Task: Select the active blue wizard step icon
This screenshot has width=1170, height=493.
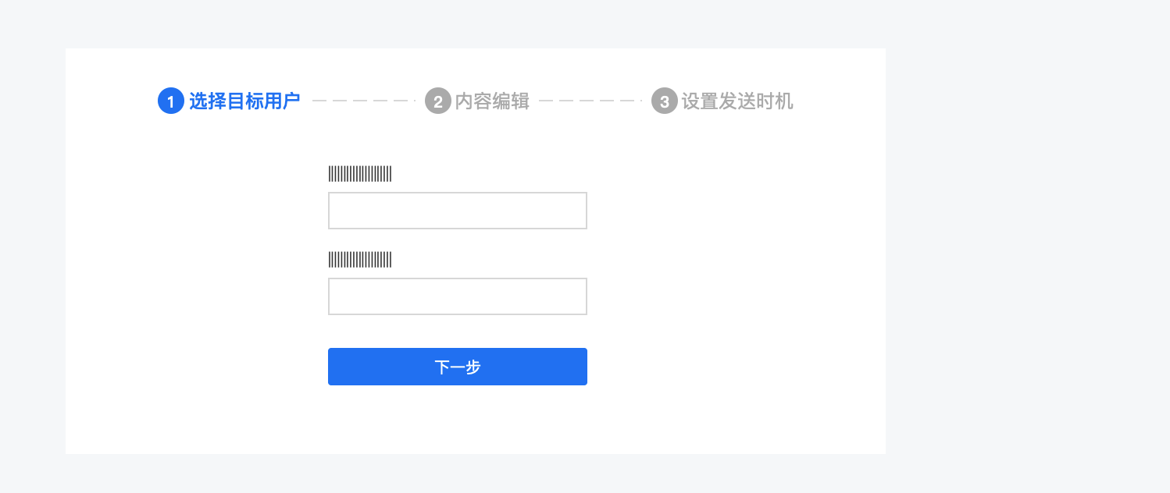Action: [170, 101]
